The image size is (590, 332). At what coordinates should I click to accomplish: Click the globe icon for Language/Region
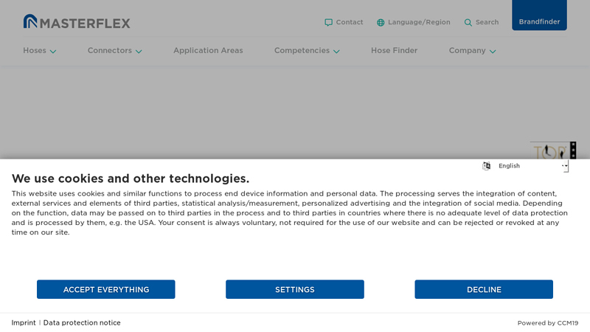click(381, 22)
